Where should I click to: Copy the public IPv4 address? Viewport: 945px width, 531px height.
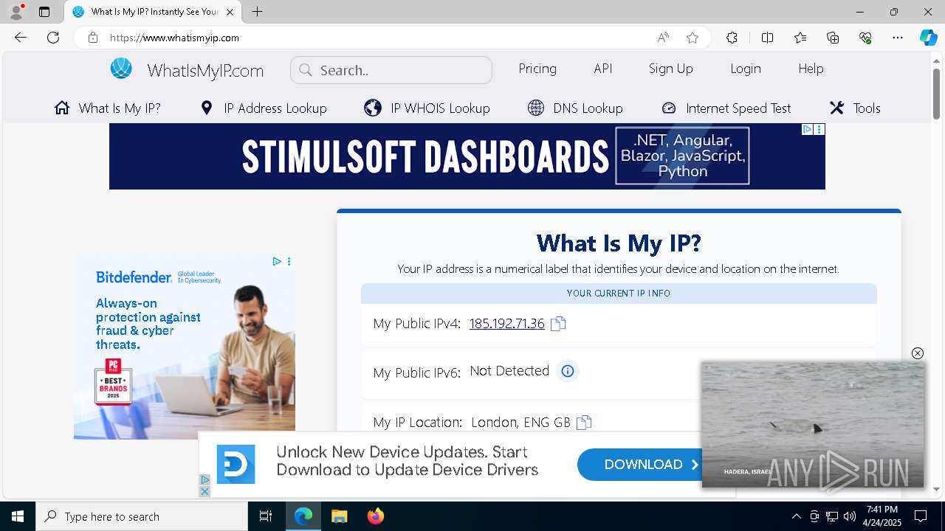558,324
